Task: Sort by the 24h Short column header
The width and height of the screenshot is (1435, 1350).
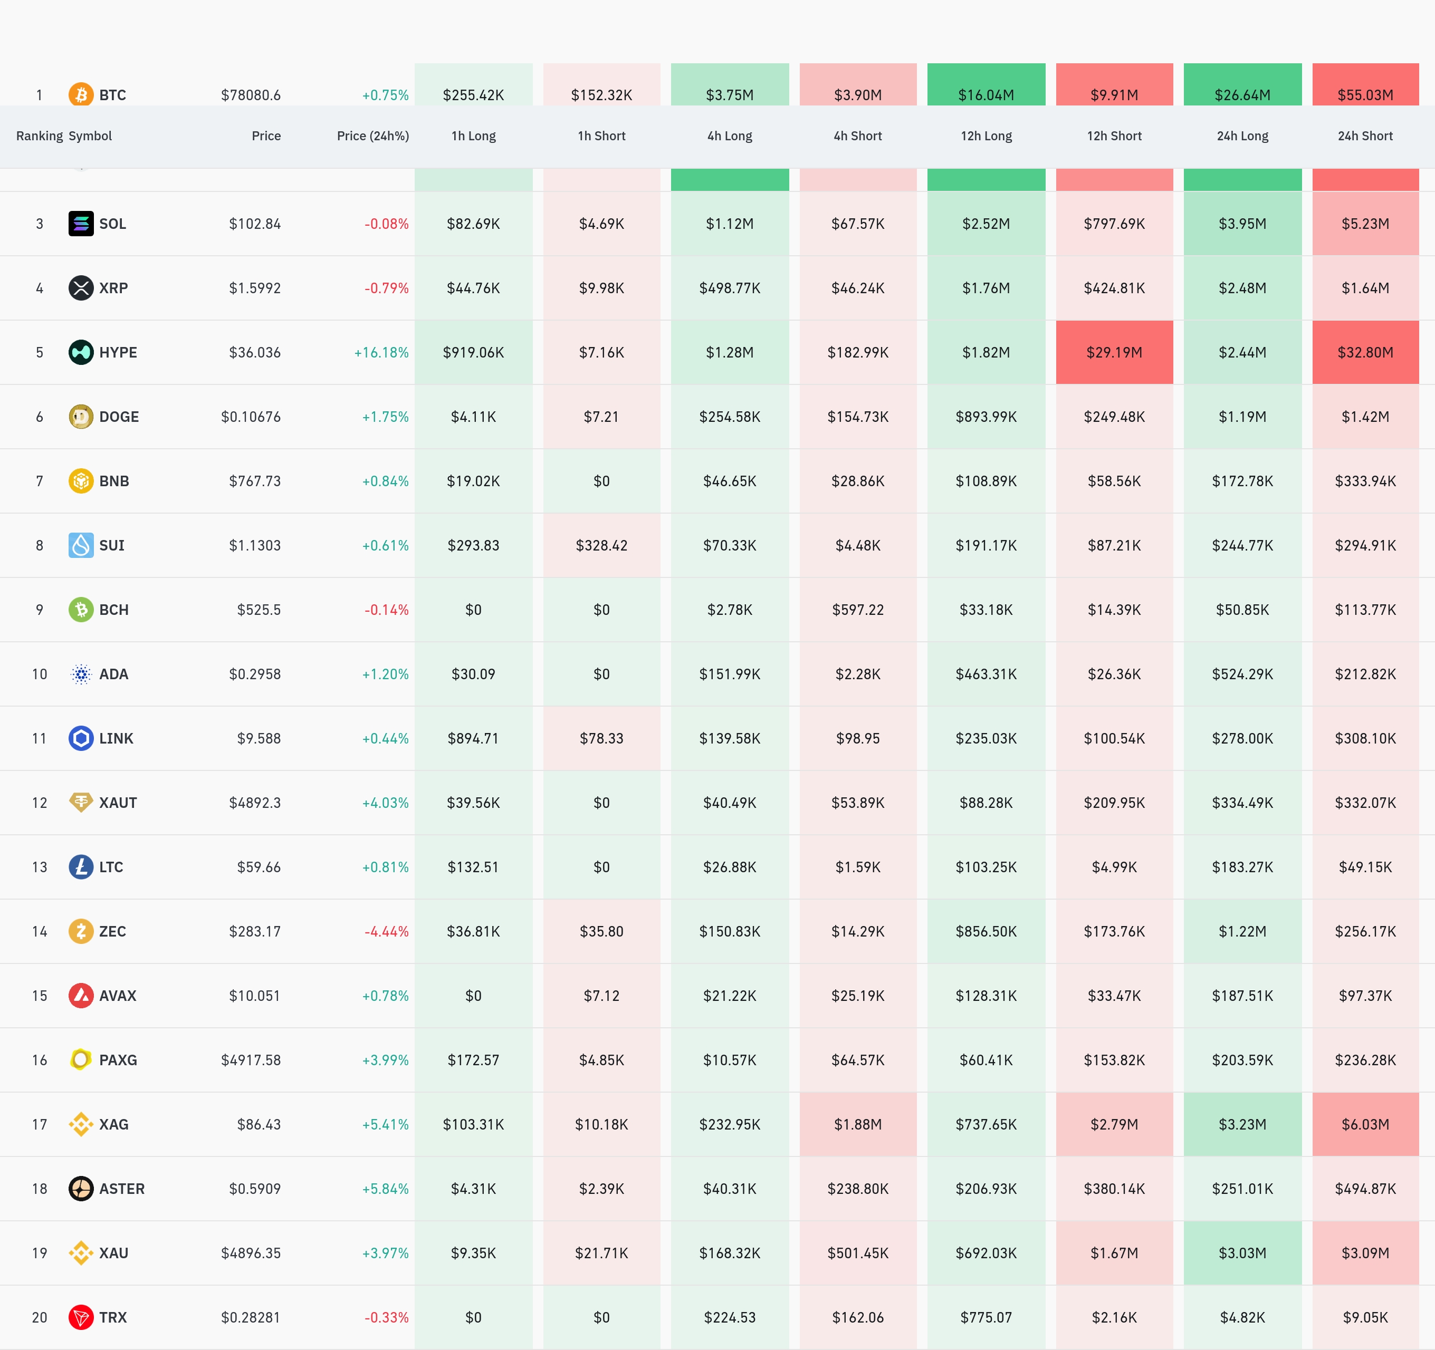Action: coord(1364,136)
